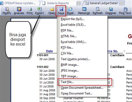Click Cash/Bank label for account 1101-002
The width and height of the screenshot is (132, 102).
point(117,67)
